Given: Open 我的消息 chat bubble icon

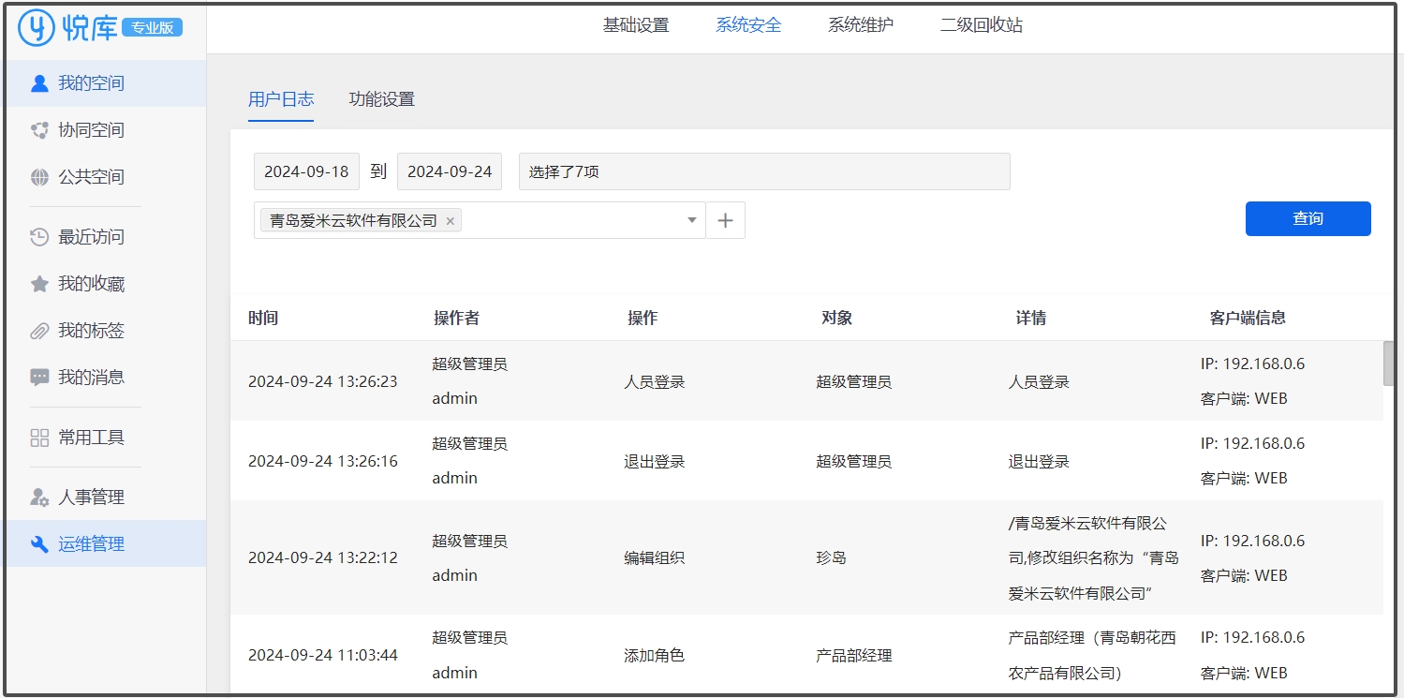Looking at the screenshot, I should 39,378.
